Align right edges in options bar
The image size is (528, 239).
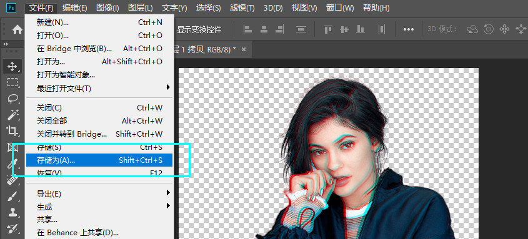[x=280, y=29]
